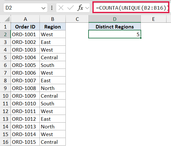Click the fill handle of cell D2
Screen dimensions: 171x146
(x=141, y=38)
